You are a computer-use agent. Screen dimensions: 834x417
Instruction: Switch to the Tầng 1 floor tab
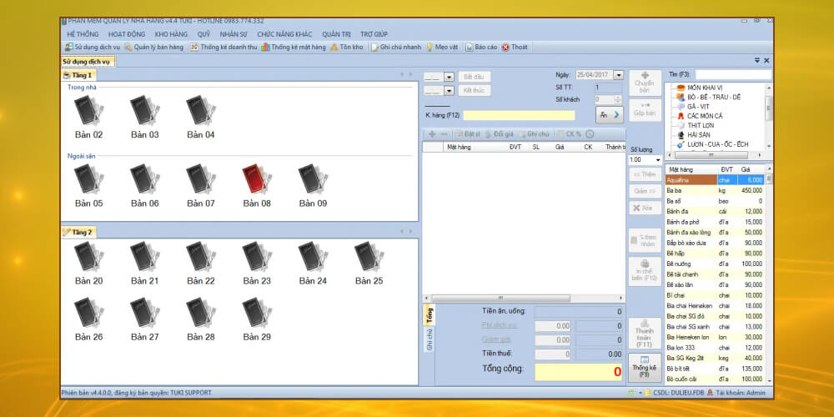point(78,75)
